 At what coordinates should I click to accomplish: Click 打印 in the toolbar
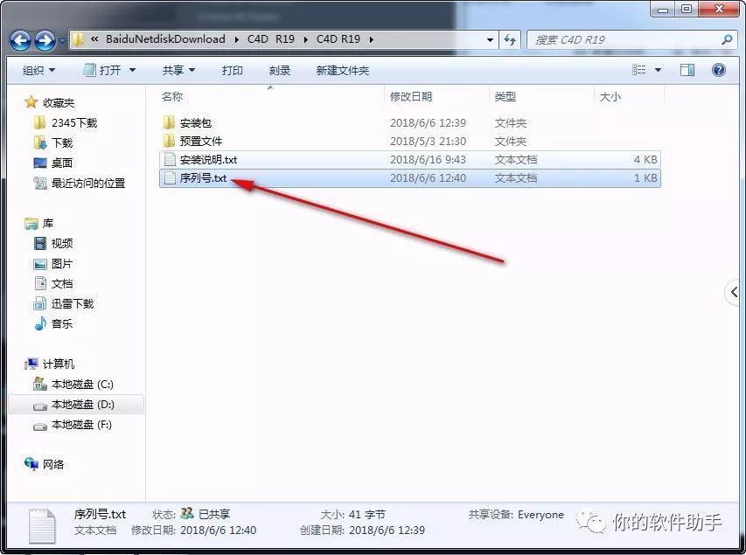pos(233,71)
